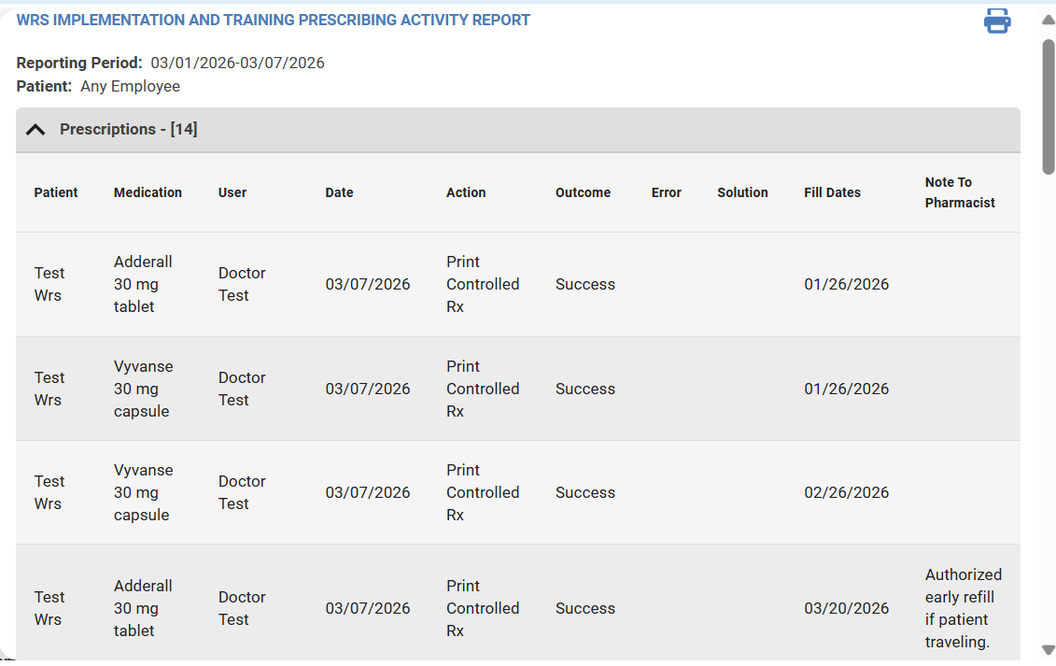This screenshot has width=1056, height=666.
Task: Sort by the Date column header
Action: pos(339,192)
